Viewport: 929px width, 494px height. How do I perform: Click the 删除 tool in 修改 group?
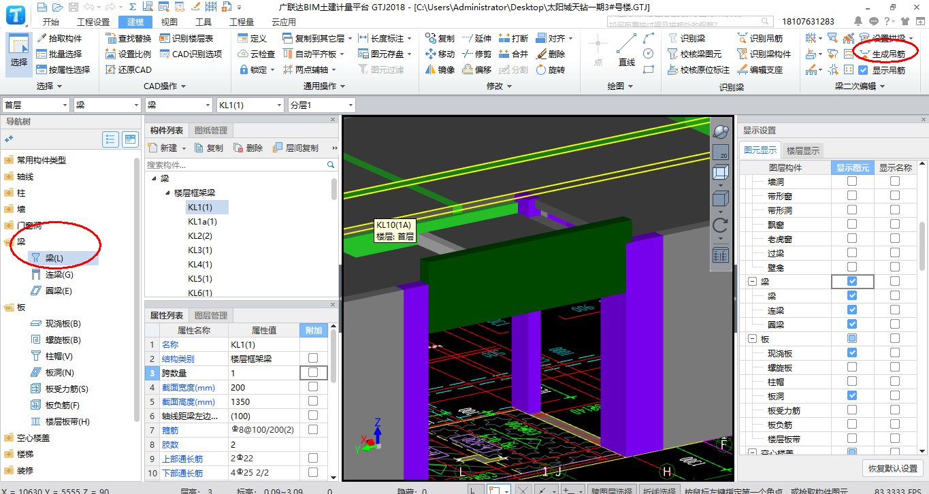click(x=550, y=54)
